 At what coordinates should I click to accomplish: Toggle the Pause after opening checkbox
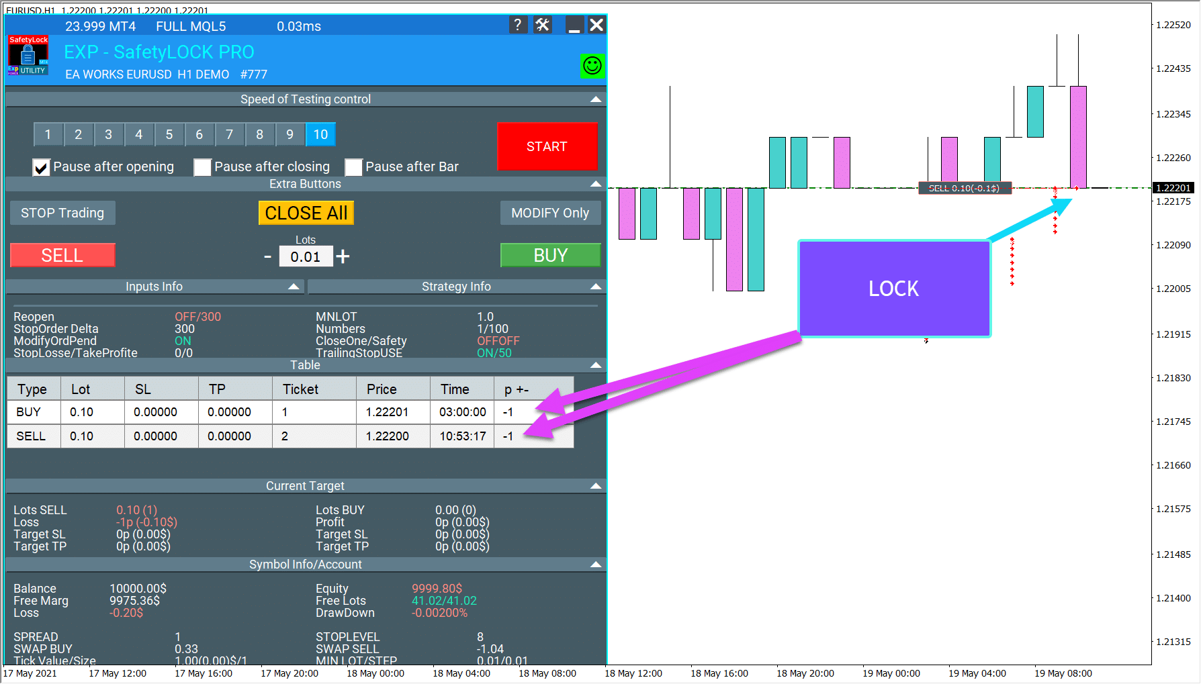click(42, 167)
